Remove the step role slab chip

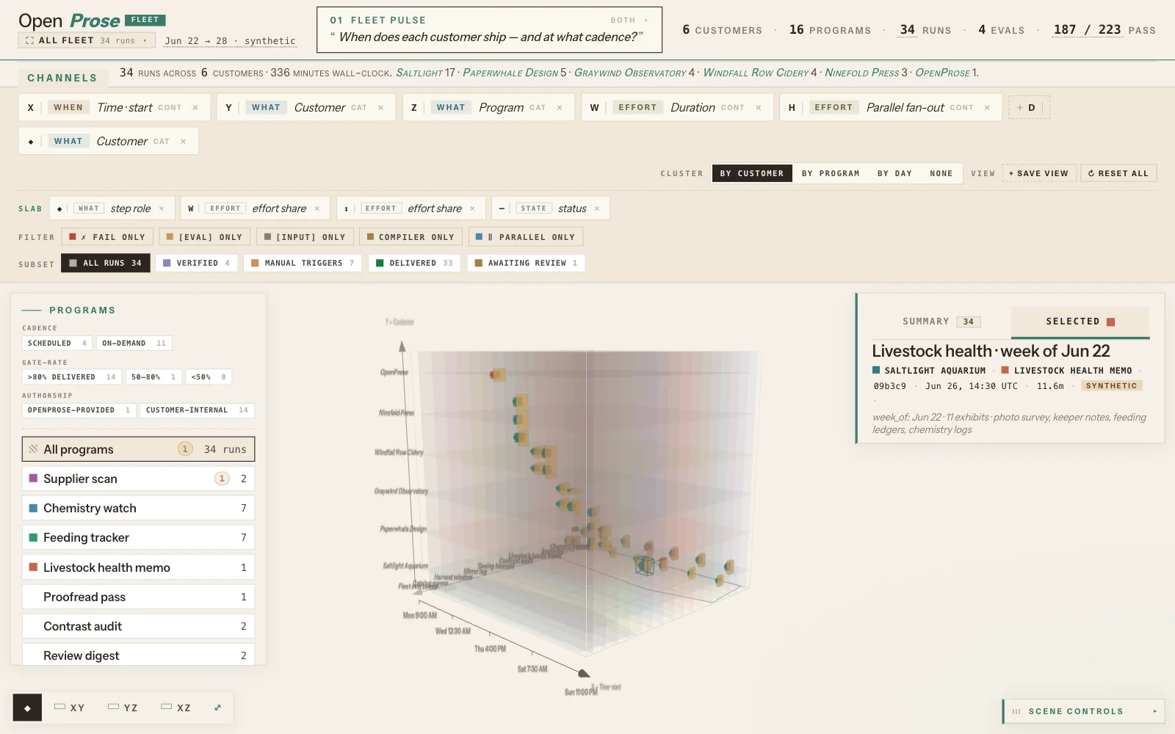(162, 208)
